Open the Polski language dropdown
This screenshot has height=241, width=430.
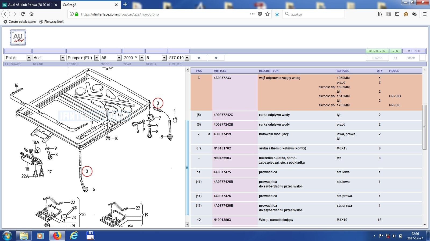pyautogui.click(x=18, y=58)
